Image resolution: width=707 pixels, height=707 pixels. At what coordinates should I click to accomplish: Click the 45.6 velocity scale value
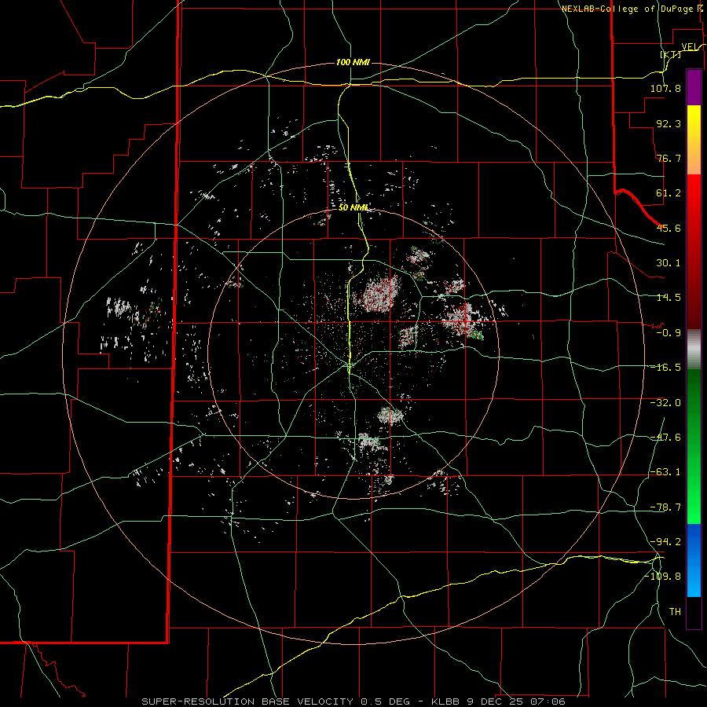click(x=669, y=228)
